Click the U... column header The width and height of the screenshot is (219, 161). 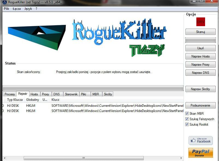tap(45, 100)
